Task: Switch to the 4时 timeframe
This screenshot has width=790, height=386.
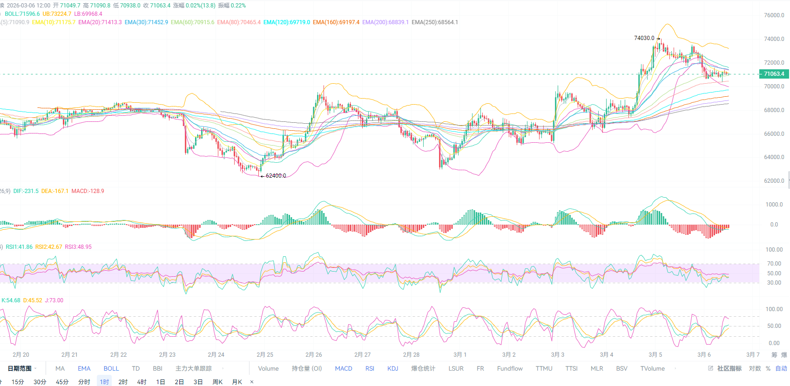Action: [x=142, y=382]
